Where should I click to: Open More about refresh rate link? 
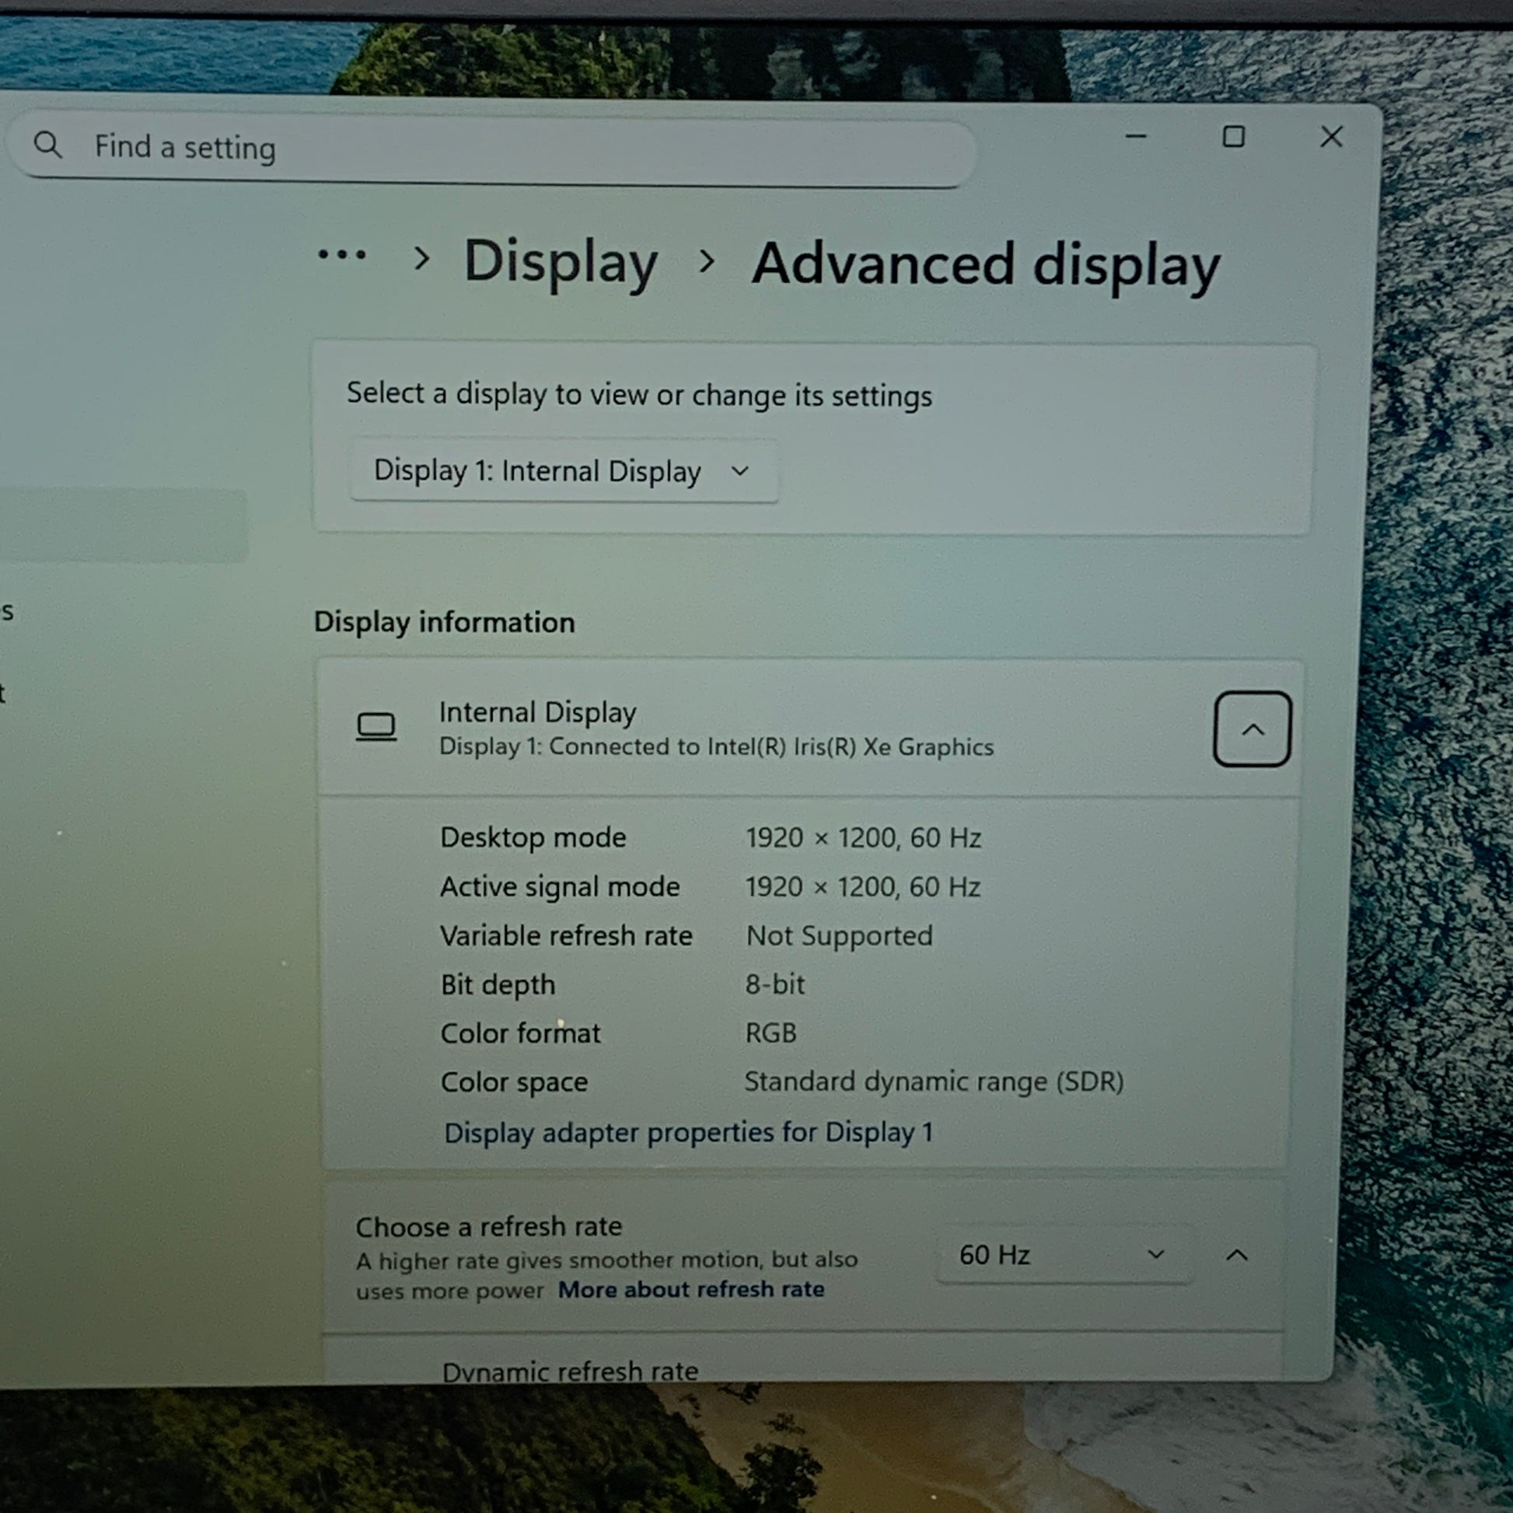point(690,1289)
